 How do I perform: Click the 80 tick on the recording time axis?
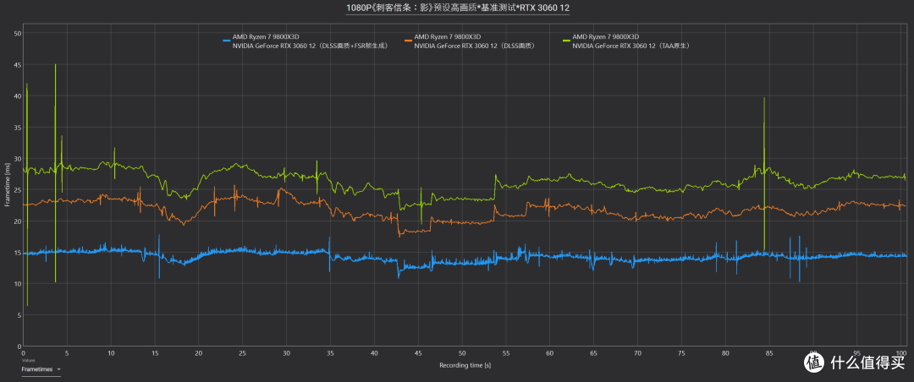(725, 353)
